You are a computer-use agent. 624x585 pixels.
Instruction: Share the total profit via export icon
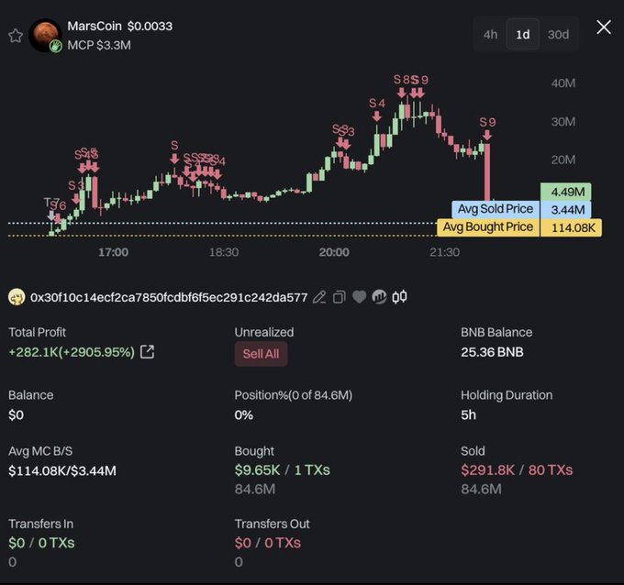147,351
